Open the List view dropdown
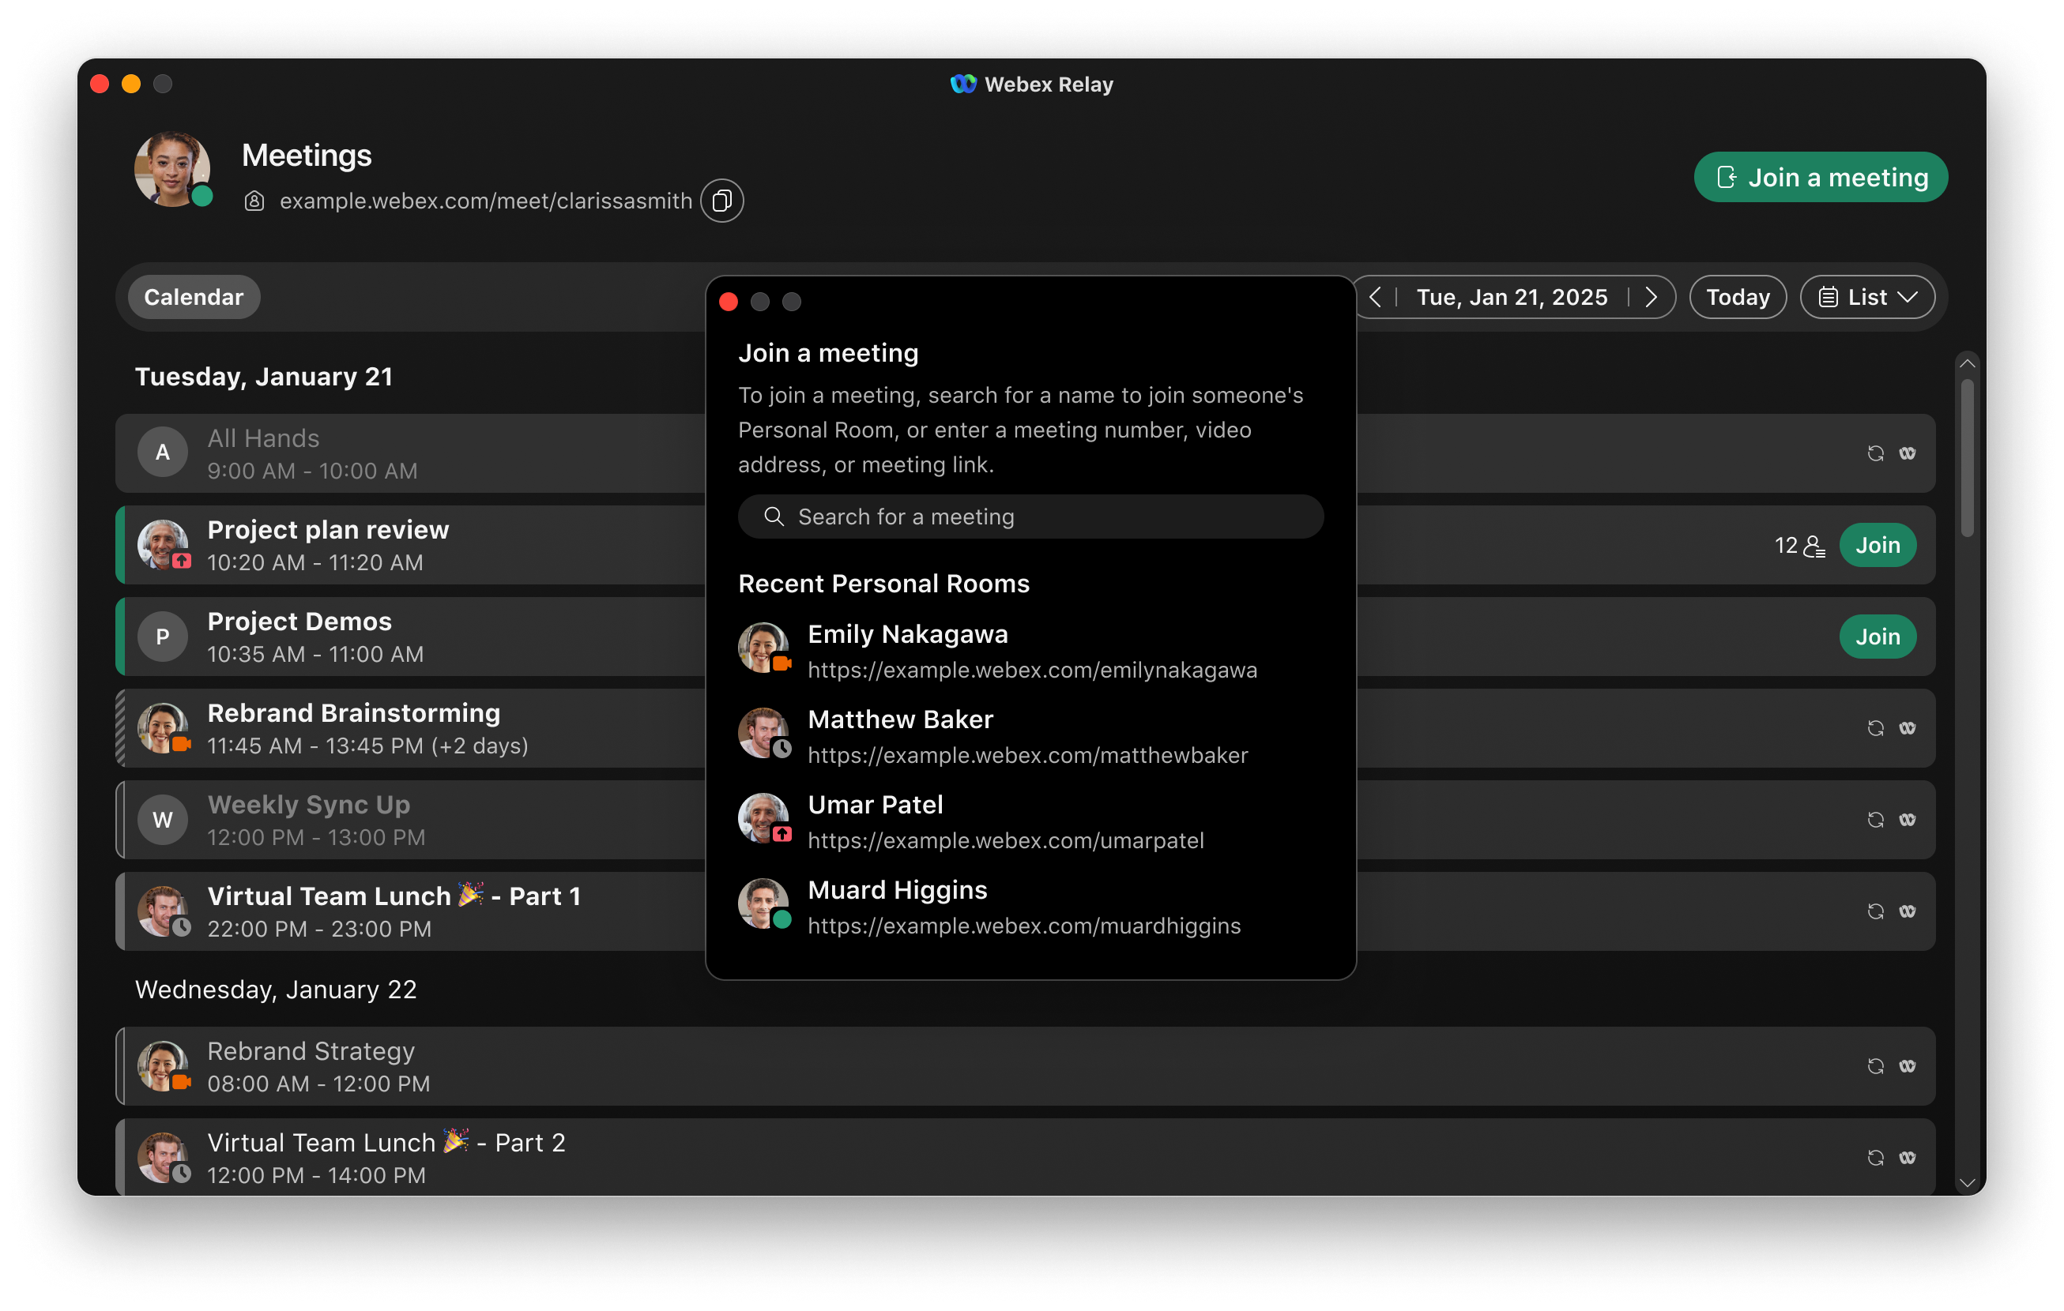 pos(1867,296)
